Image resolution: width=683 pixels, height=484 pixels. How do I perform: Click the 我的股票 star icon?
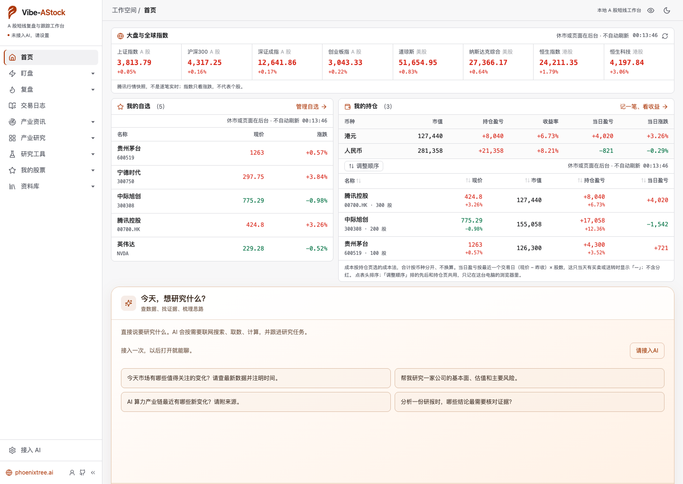tap(12, 170)
